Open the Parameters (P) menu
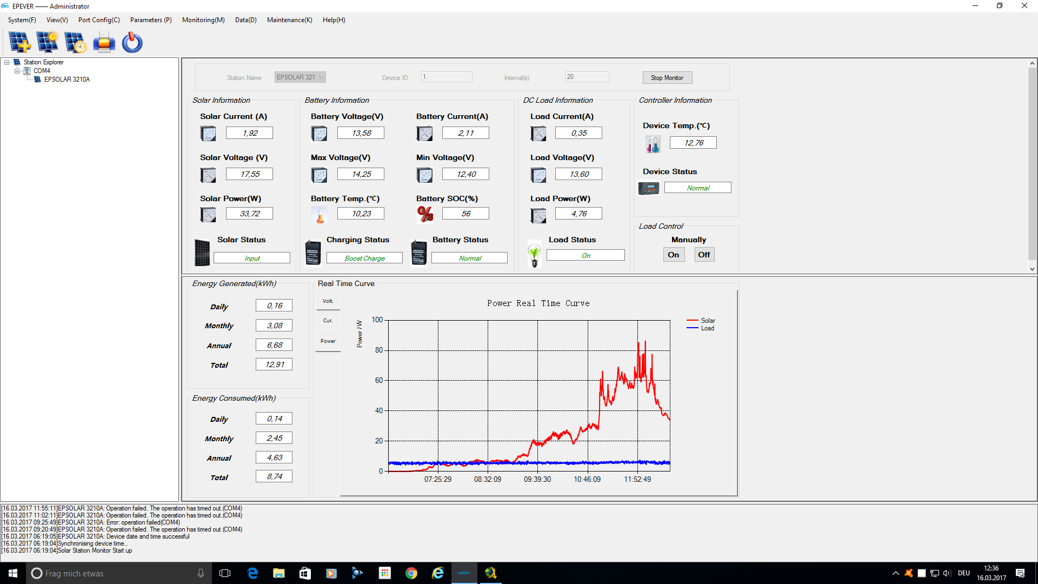Screen dimensions: 1038x584 (151, 20)
